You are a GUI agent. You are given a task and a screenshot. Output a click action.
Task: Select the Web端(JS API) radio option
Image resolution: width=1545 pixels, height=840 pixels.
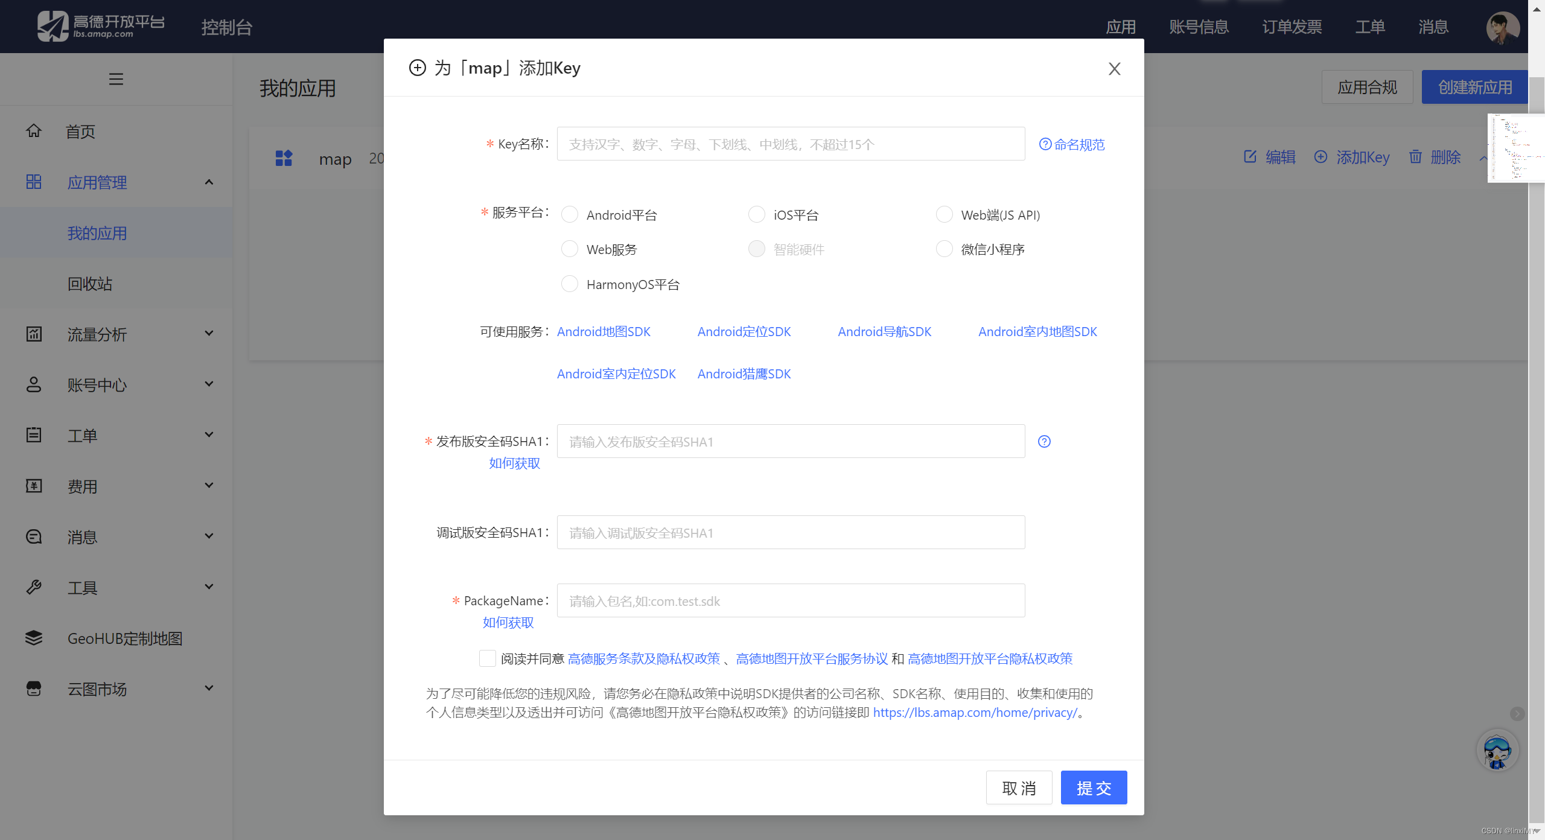[945, 215]
